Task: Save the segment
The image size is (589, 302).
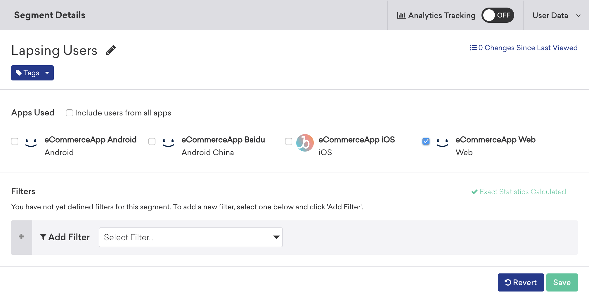Action: (x=562, y=282)
